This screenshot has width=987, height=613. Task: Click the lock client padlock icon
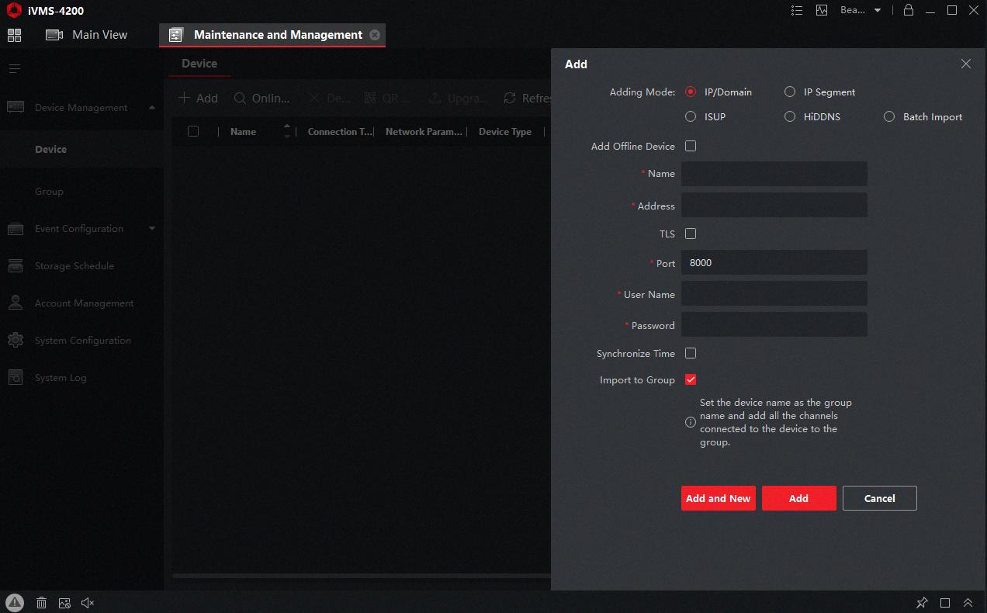coord(909,10)
